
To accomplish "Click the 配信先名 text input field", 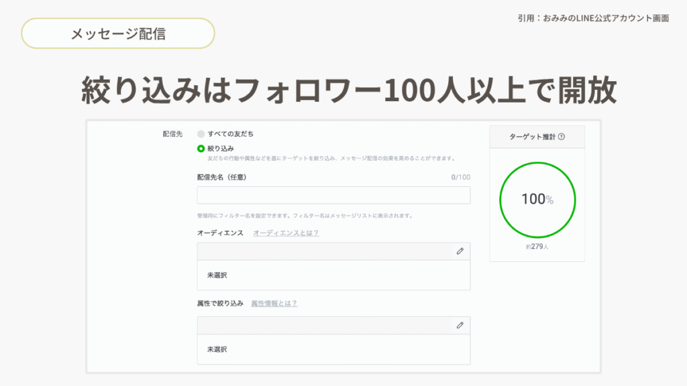I will 333,195.
